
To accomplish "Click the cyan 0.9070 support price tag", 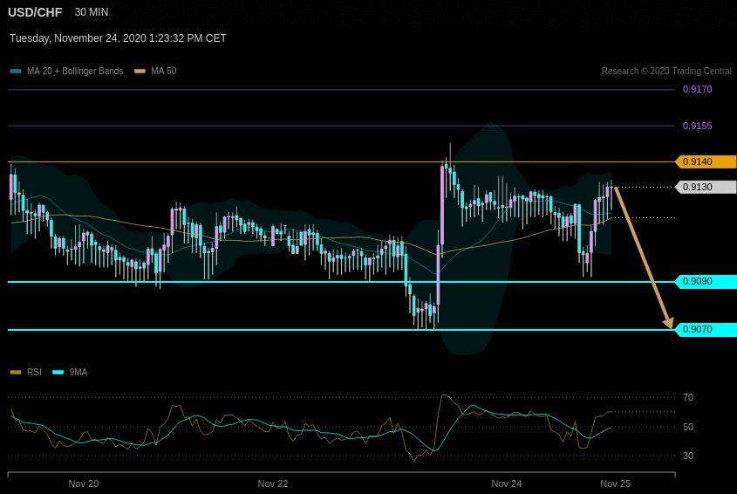I will tap(706, 329).
